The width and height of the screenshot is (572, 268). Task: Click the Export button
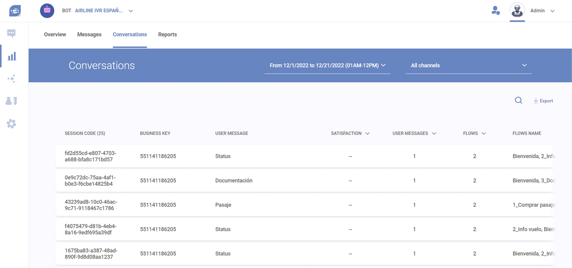tap(543, 101)
